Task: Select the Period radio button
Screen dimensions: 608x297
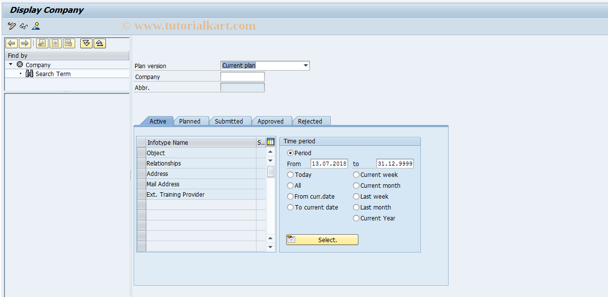Action: point(290,153)
